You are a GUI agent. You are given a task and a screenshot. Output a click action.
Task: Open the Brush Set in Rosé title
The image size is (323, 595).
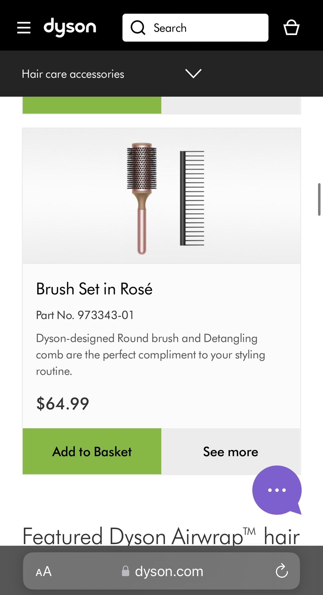(94, 289)
